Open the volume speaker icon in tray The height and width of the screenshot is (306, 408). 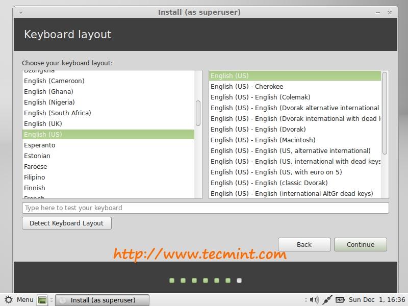click(314, 300)
